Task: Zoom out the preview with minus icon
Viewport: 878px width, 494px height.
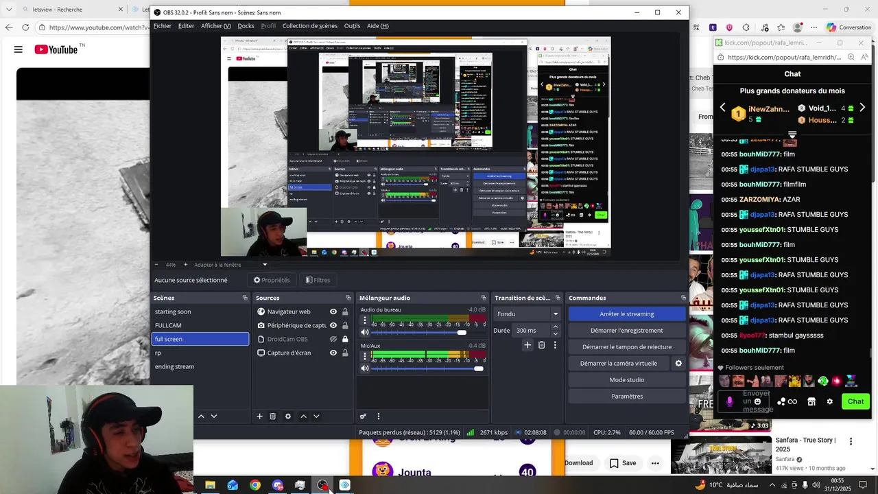Action: [x=156, y=265]
